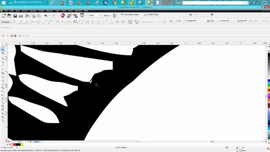The width and height of the screenshot is (270, 152).
Task: Open the Arrange menu
Action: tap(33, 11)
